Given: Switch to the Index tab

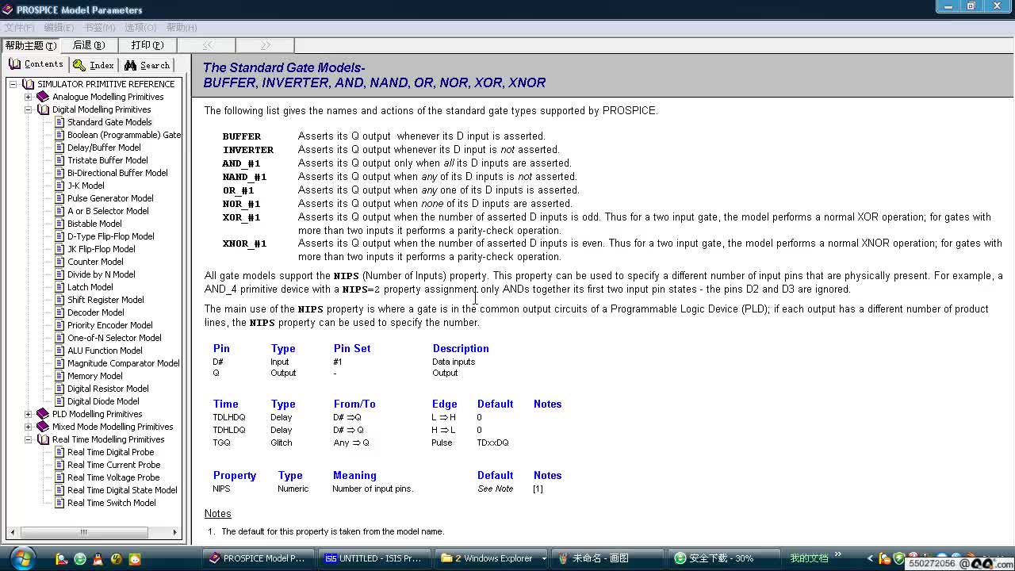Looking at the screenshot, I should pos(94,65).
